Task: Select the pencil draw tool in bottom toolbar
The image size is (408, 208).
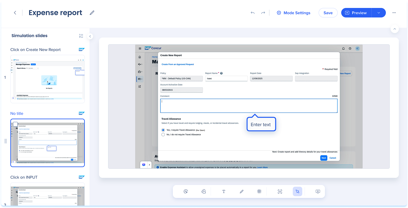Action: click(241, 191)
